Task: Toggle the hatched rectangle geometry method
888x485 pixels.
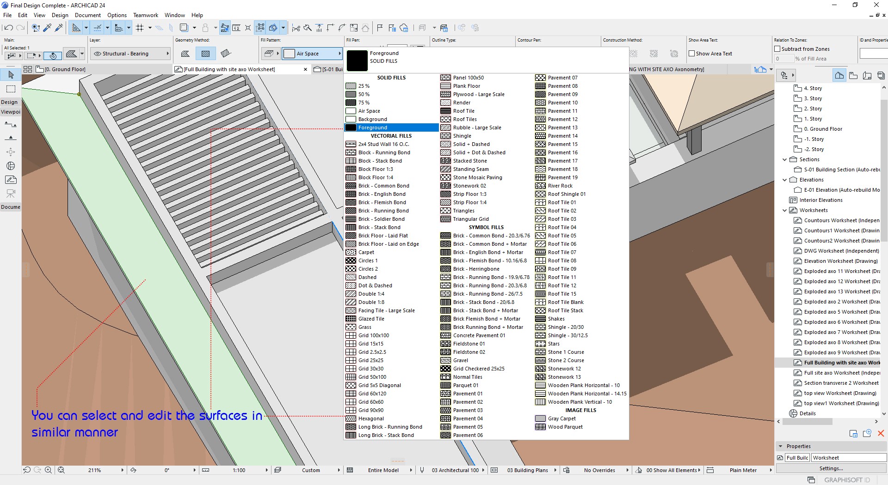Action: (205, 54)
